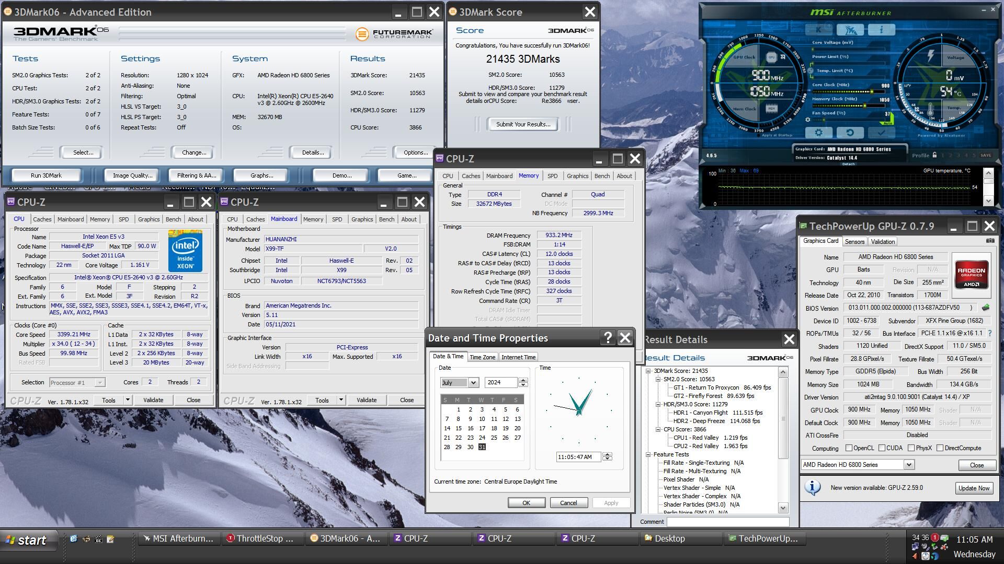Click the clapperboard quick launch icon

pyautogui.click(x=98, y=539)
